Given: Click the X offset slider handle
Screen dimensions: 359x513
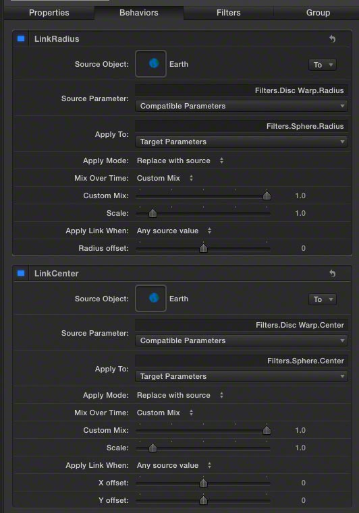Looking at the screenshot, I should 203,483.
